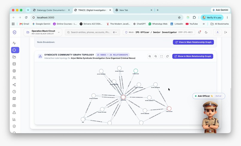Click the police officer mascot character
The height and width of the screenshot is (146, 241).
(210, 117)
